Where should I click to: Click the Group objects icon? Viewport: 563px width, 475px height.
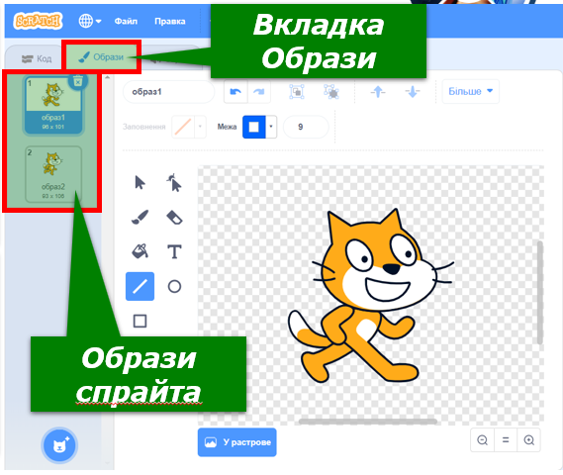(297, 92)
